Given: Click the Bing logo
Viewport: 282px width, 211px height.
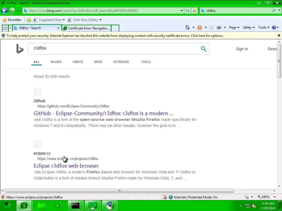Looking at the screenshot, I should click(20, 49).
